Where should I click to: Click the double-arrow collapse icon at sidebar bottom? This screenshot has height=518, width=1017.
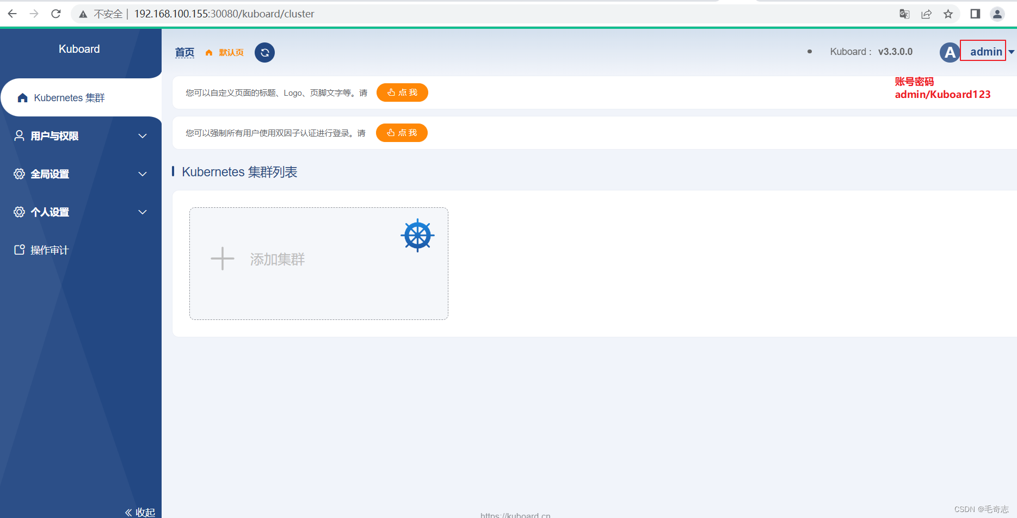coord(128,512)
